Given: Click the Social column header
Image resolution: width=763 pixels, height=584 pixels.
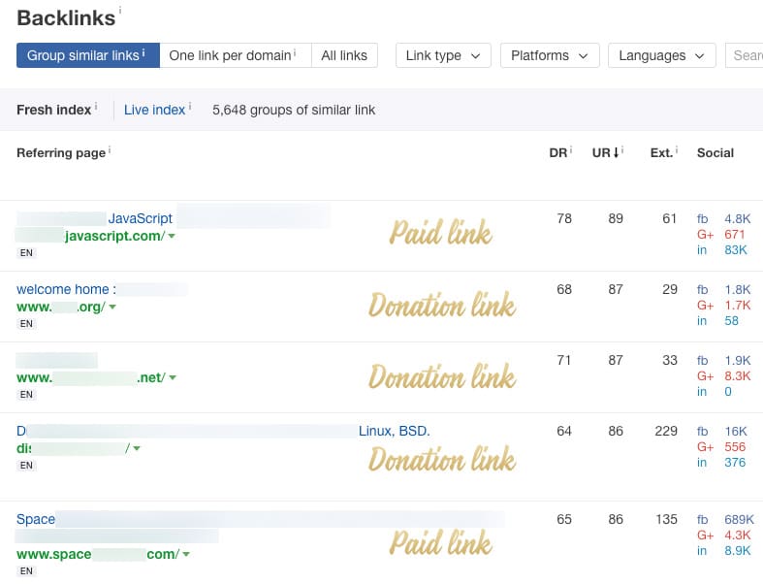Looking at the screenshot, I should [715, 153].
